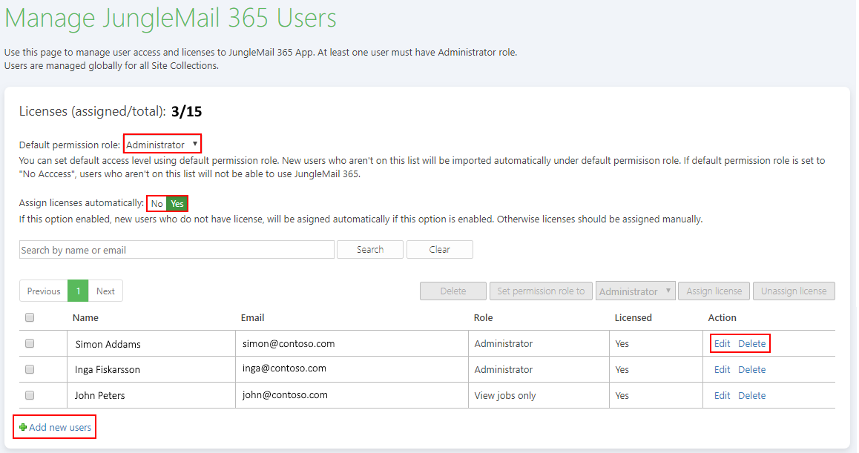Click the Clear button
859x453 pixels.
click(439, 249)
